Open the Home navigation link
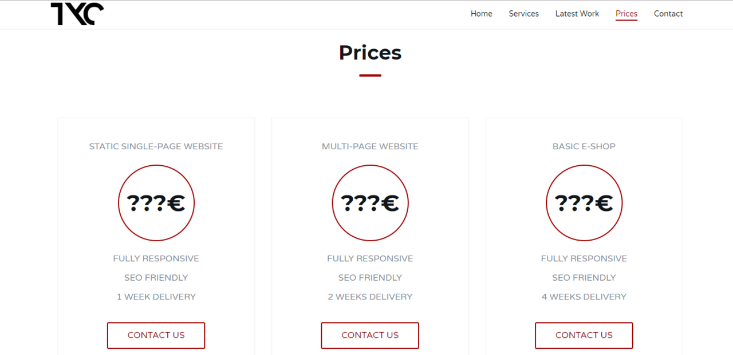 coord(481,14)
